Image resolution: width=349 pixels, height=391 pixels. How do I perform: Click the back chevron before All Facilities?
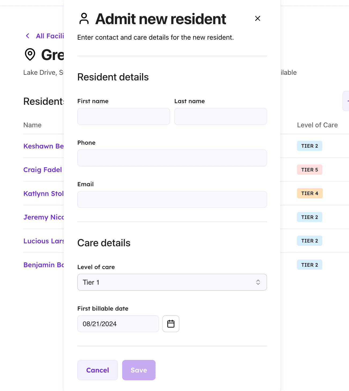click(x=28, y=36)
